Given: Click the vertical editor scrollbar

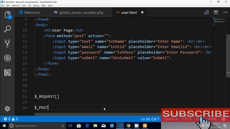Looking at the screenshot, I should 228,56.
